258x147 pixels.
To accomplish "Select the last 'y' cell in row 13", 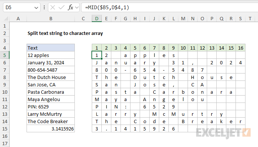I will [221, 114].
